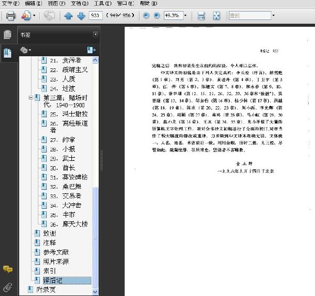Open the Comments panel icon

[x=8, y=269]
